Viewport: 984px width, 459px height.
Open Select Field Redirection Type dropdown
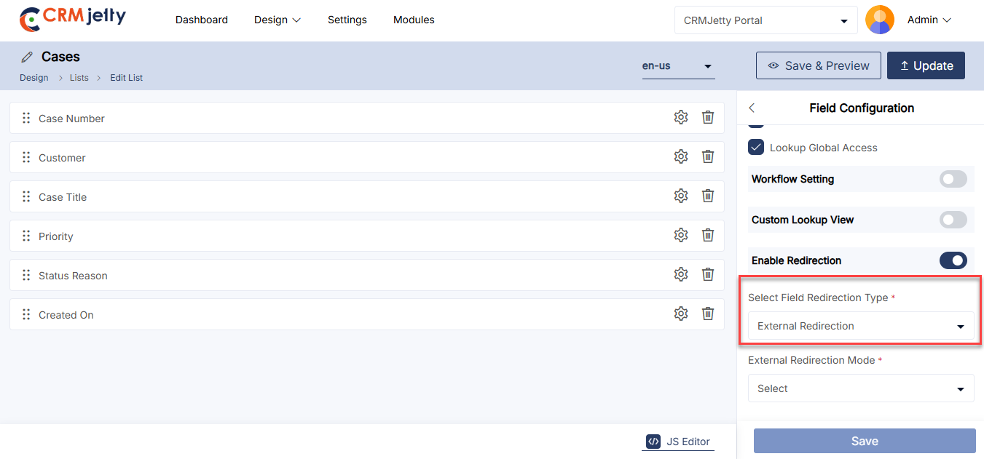pyautogui.click(x=860, y=327)
